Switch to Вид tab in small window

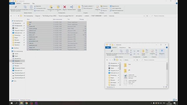click(129, 48)
